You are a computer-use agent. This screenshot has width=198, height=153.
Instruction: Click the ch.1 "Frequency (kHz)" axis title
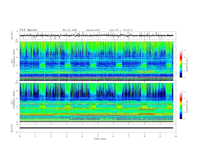tap(14, 58)
